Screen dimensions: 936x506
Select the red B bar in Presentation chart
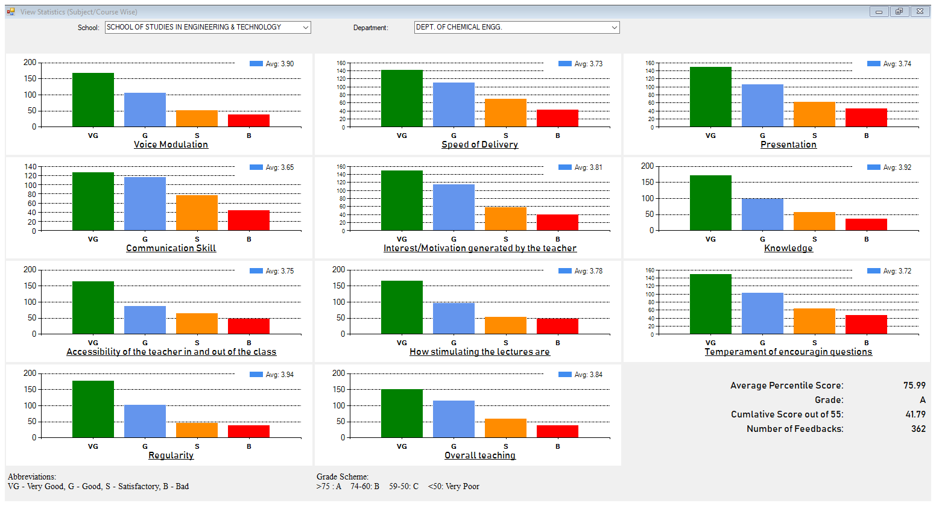[866, 117]
